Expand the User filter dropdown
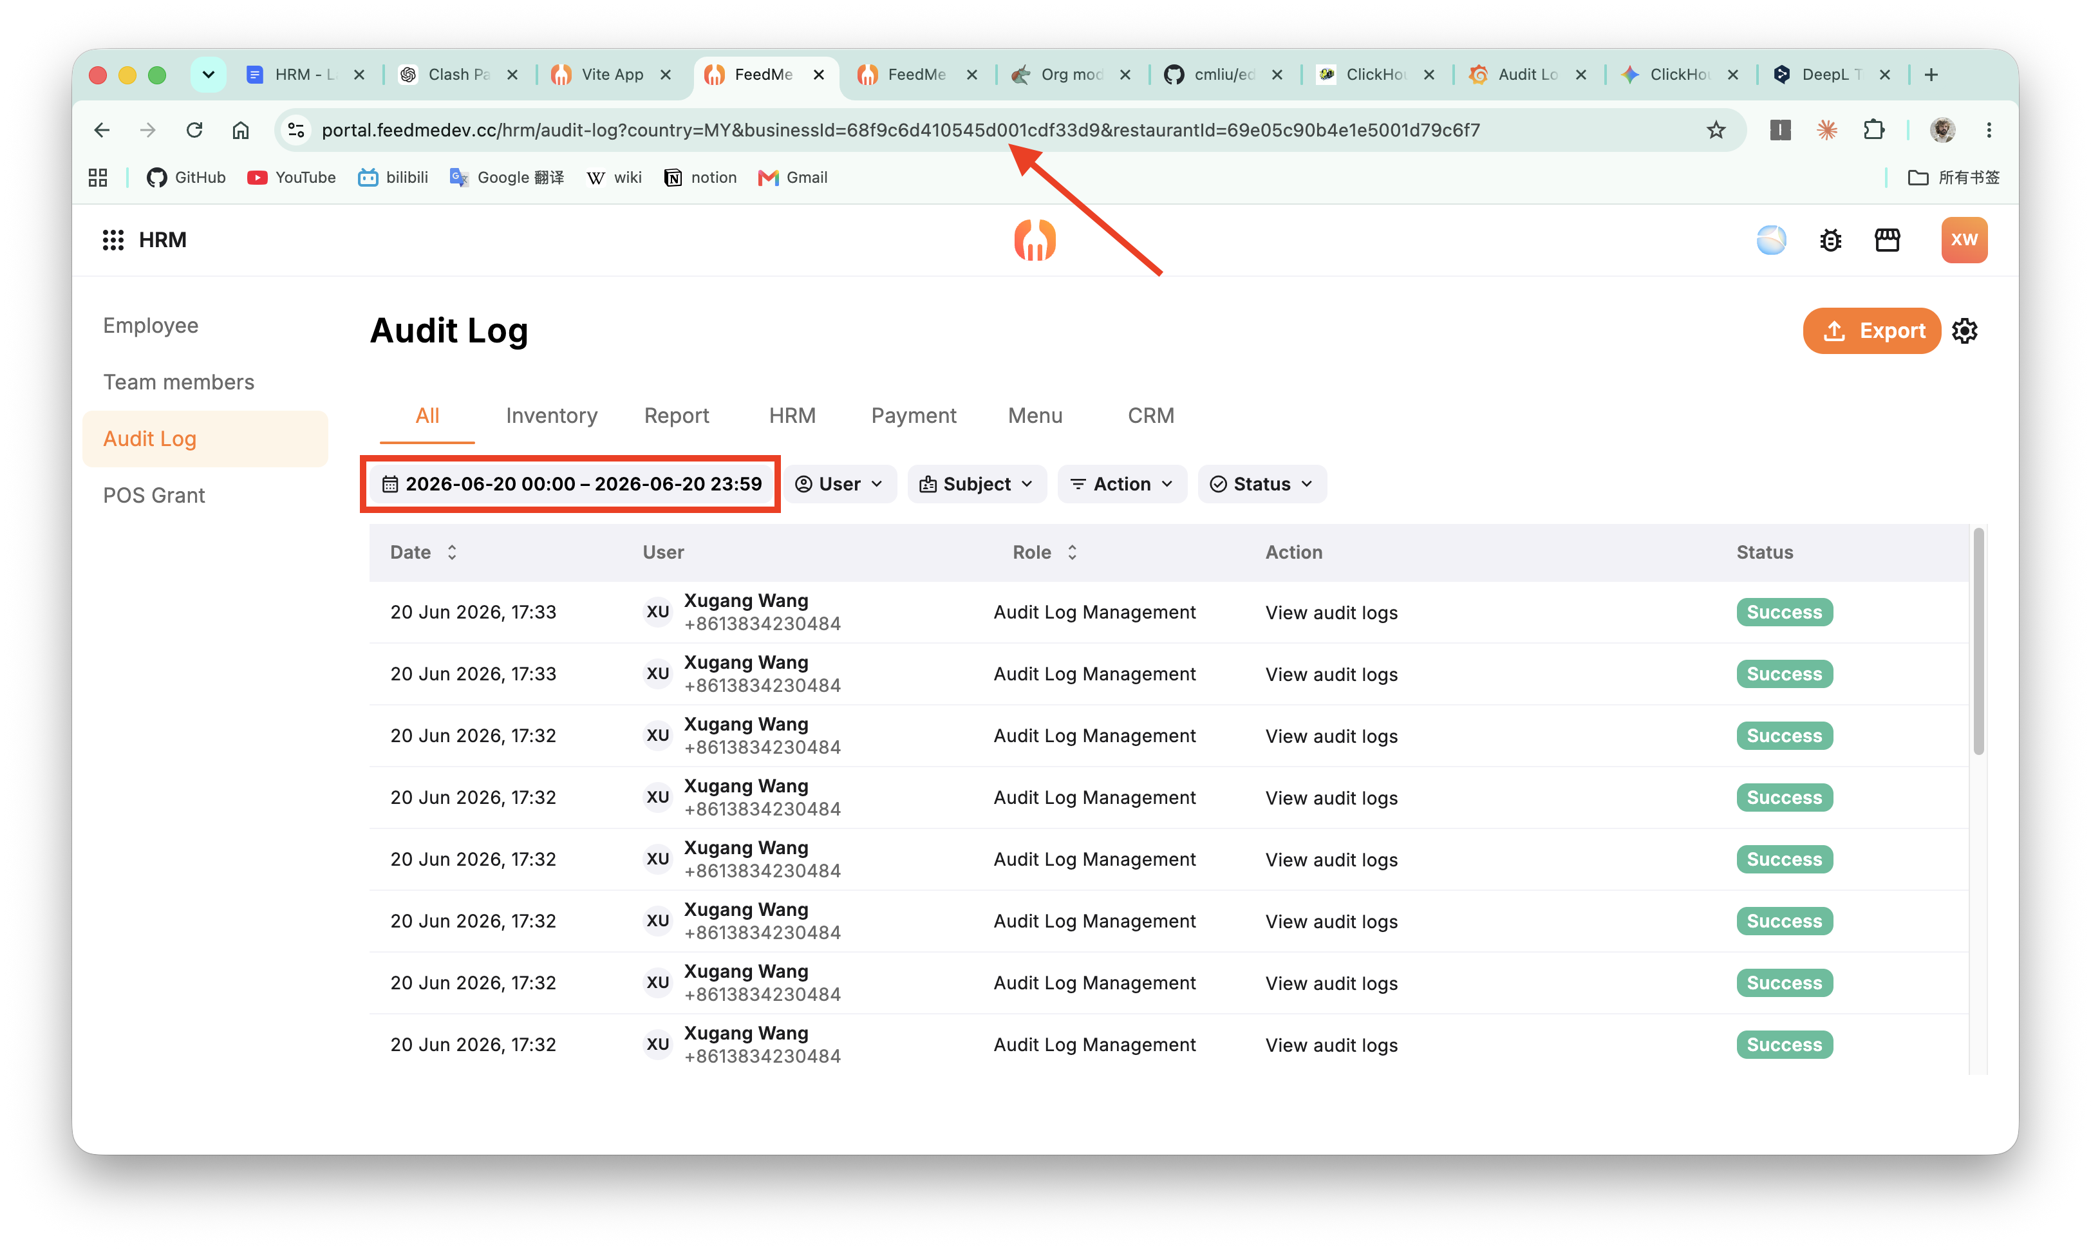Screen dimensions: 2091x1250 840,483
